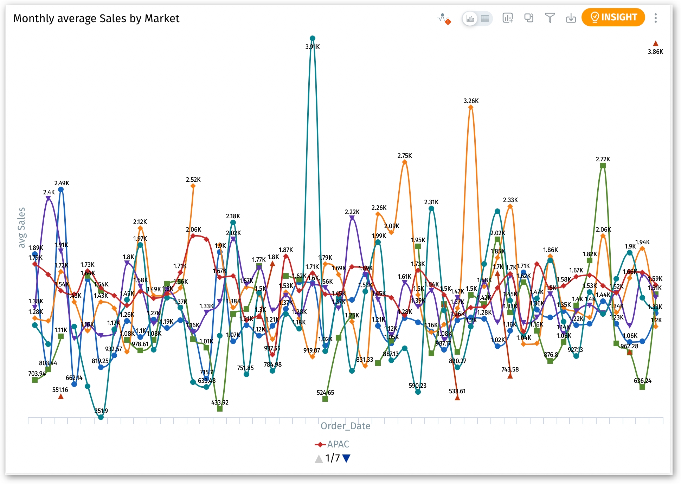Click the 3.26K orange data point
Screen dimensions: 681x484
(471, 108)
